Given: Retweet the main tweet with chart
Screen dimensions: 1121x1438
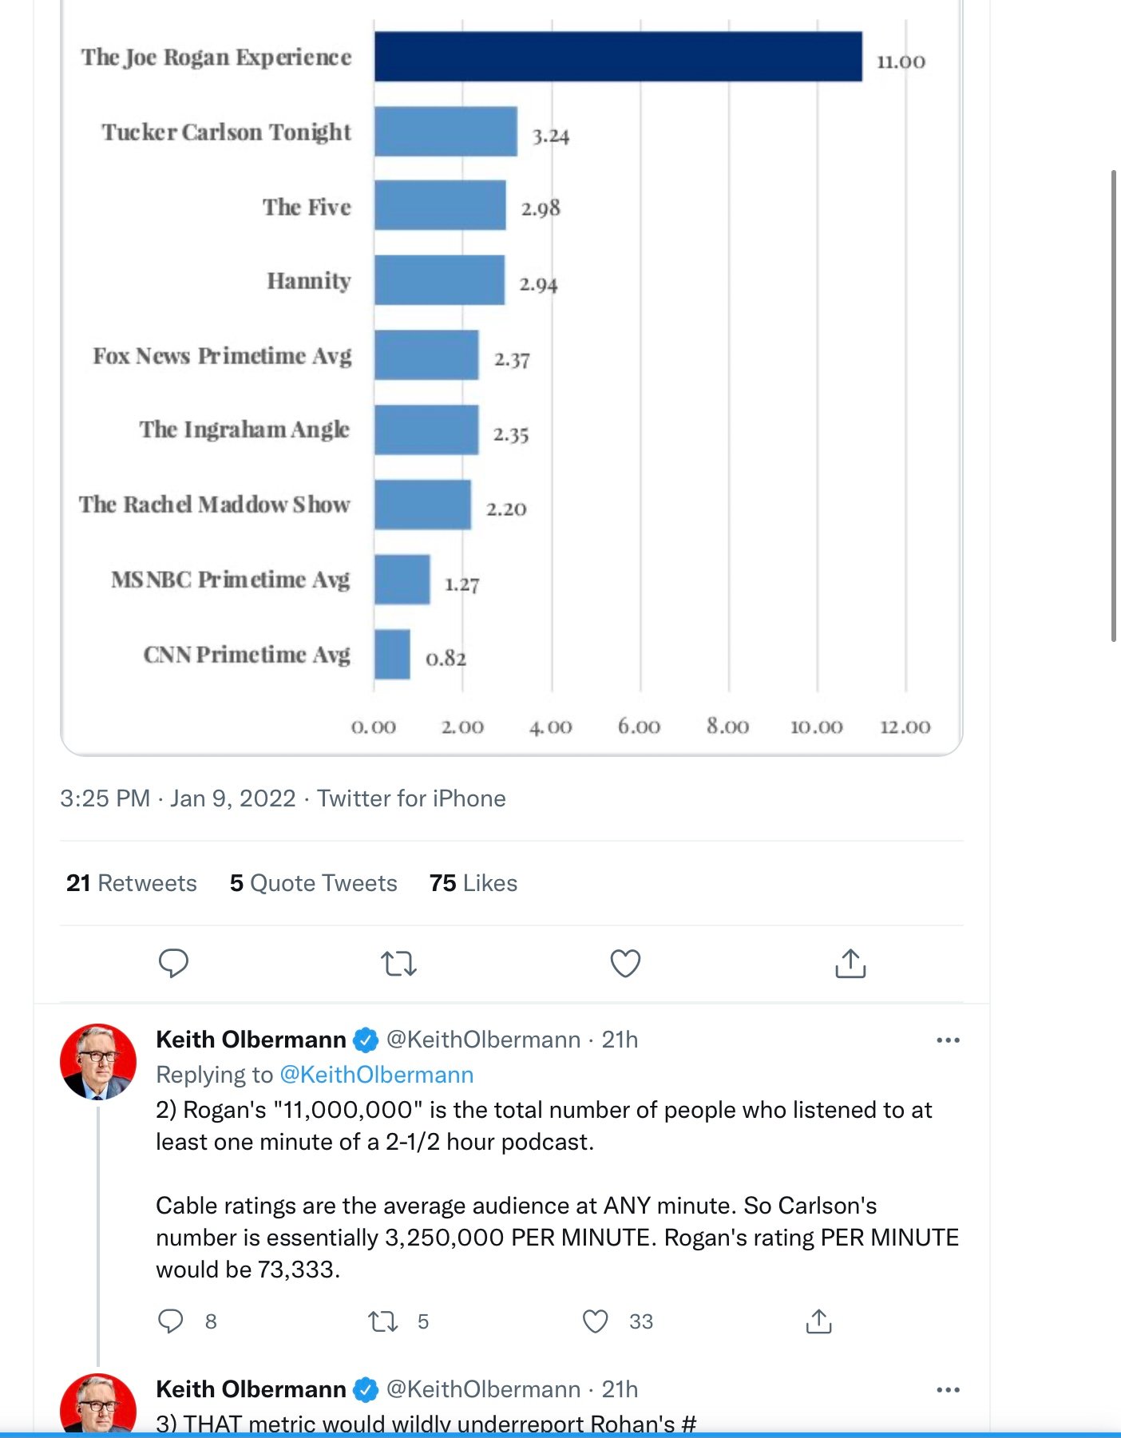Looking at the screenshot, I should pos(398,964).
